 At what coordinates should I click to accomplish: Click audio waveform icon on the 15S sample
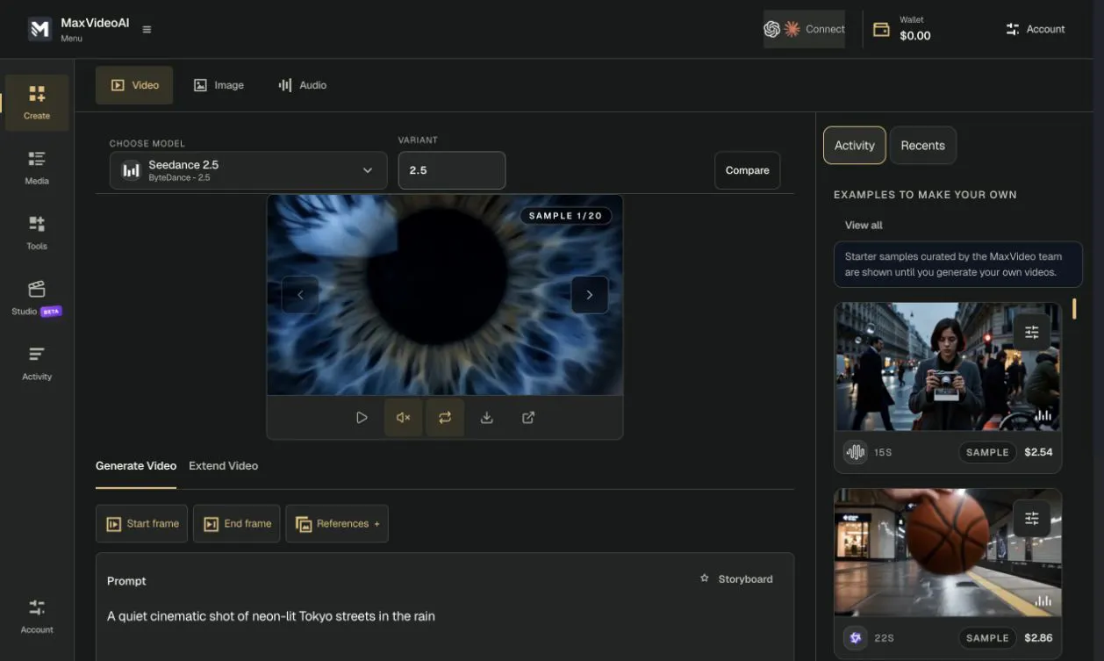point(855,452)
